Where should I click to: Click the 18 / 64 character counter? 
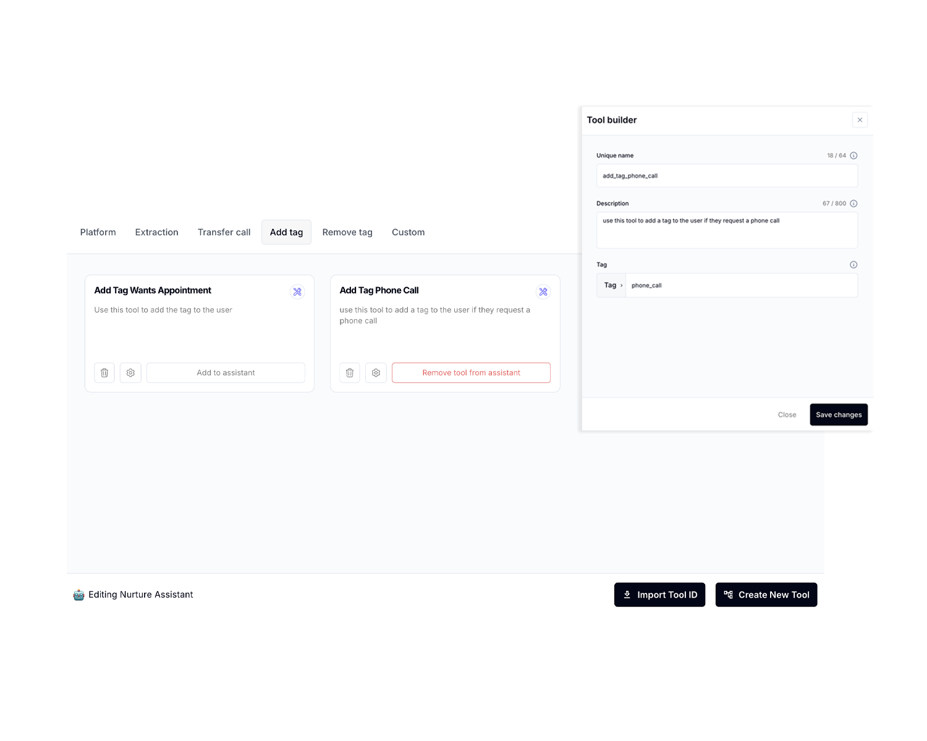point(837,156)
